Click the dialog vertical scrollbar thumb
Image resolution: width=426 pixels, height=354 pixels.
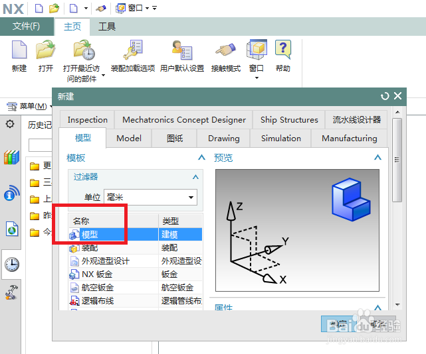397,160
